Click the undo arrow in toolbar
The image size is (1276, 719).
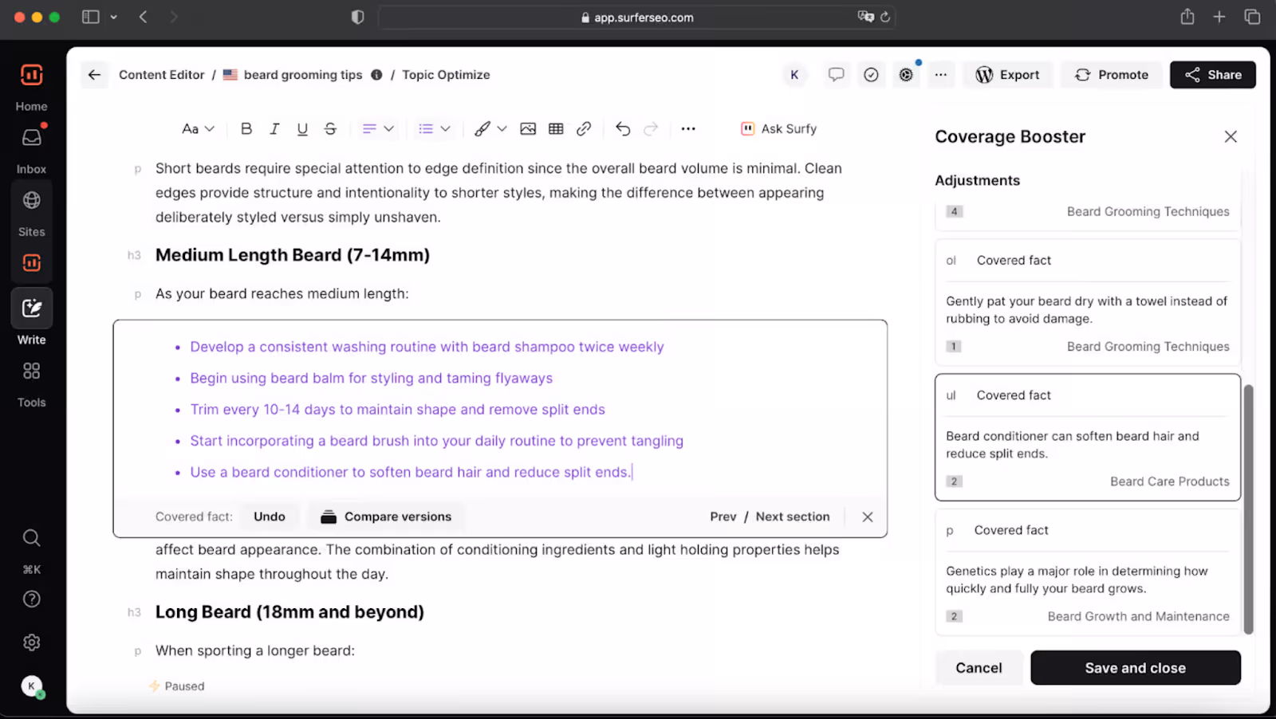pyautogui.click(x=623, y=128)
